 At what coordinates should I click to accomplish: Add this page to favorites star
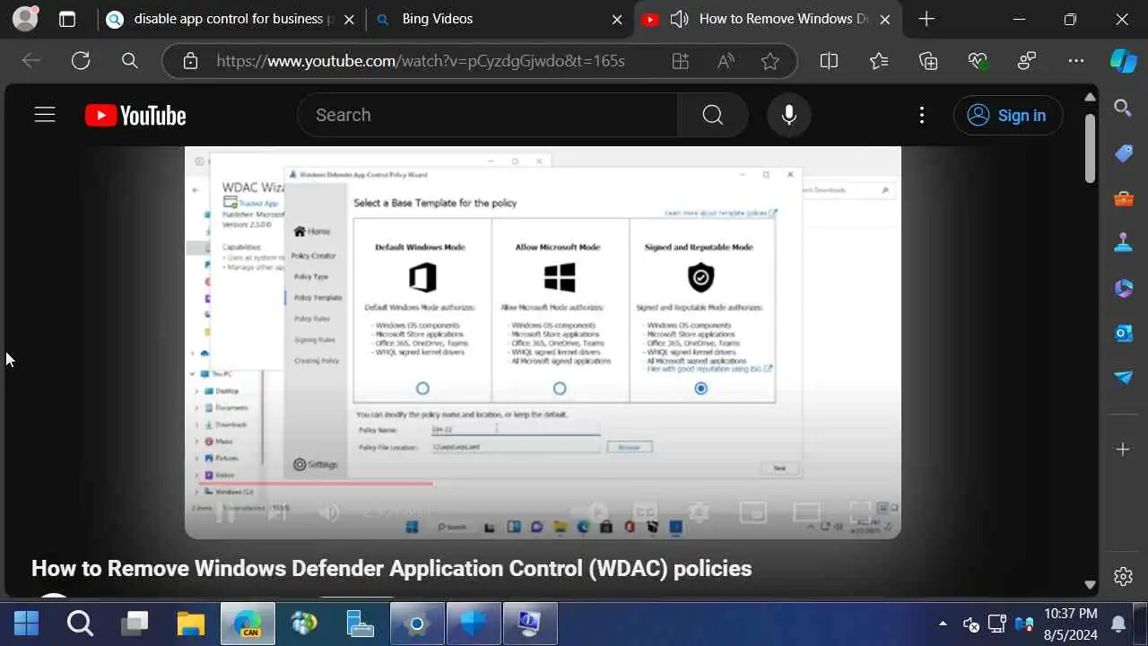(x=770, y=61)
